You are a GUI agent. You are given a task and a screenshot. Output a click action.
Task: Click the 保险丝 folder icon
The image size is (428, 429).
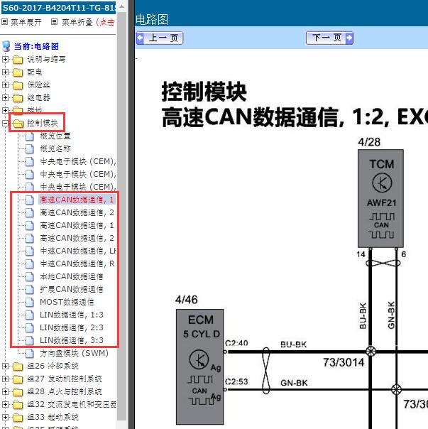[x=18, y=85]
